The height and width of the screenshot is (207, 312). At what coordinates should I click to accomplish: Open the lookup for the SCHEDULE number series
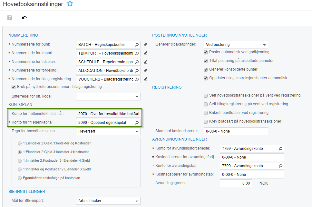click(x=137, y=62)
